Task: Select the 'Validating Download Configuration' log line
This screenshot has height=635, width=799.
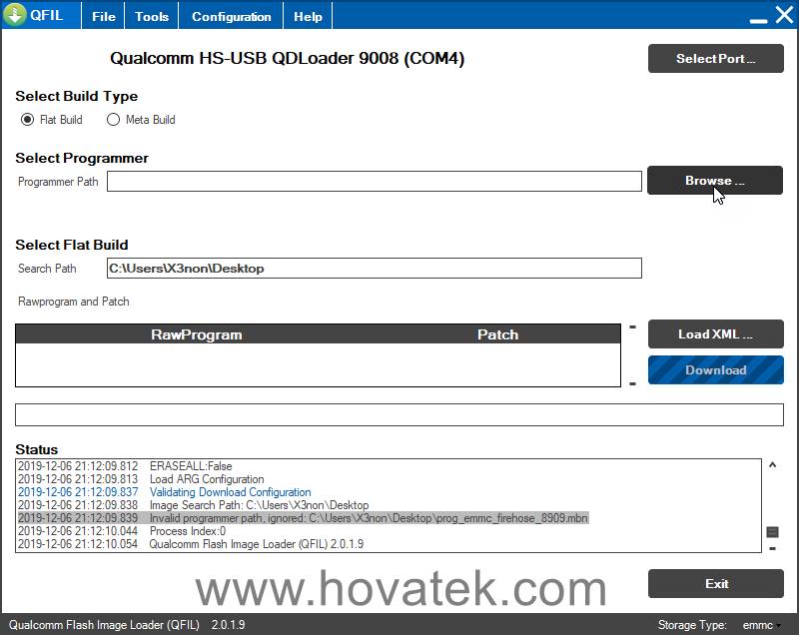Action: click(164, 492)
